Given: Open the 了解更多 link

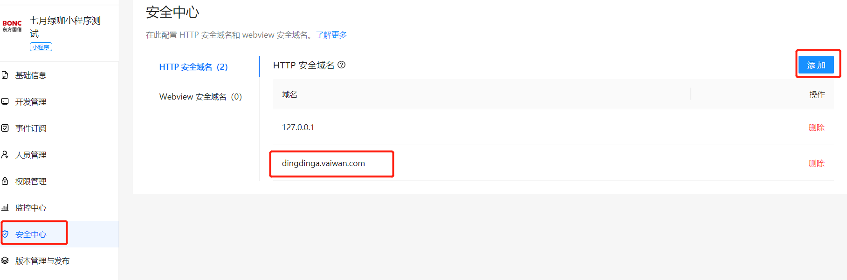Looking at the screenshot, I should point(331,35).
